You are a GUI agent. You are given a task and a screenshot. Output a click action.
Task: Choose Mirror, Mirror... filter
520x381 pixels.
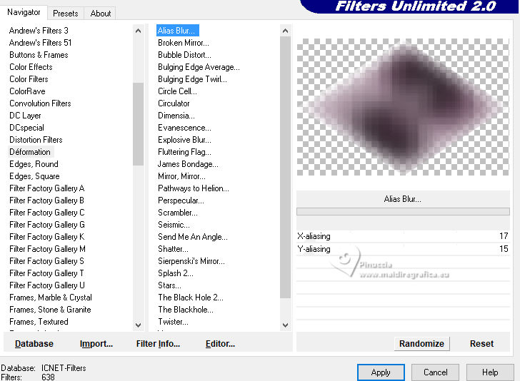click(181, 176)
